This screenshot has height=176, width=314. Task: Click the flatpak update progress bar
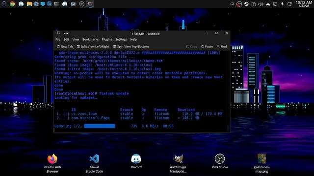[x=100, y=126]
